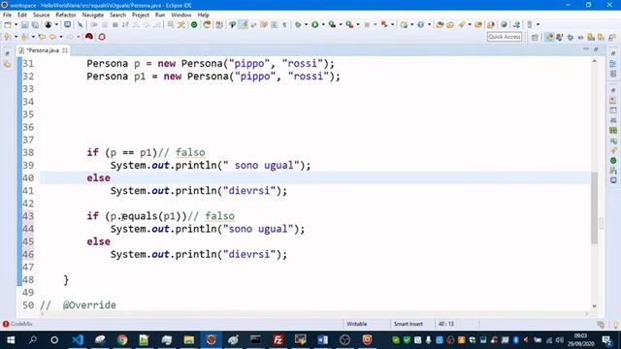The height and width of the screenshot is (349, 621).
Task: Open Windows notification center icon
Action: tap(606, 339)
